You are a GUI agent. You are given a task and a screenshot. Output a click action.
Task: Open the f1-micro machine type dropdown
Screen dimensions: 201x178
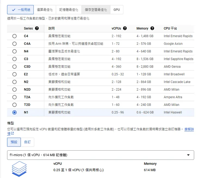pos(100,155)
